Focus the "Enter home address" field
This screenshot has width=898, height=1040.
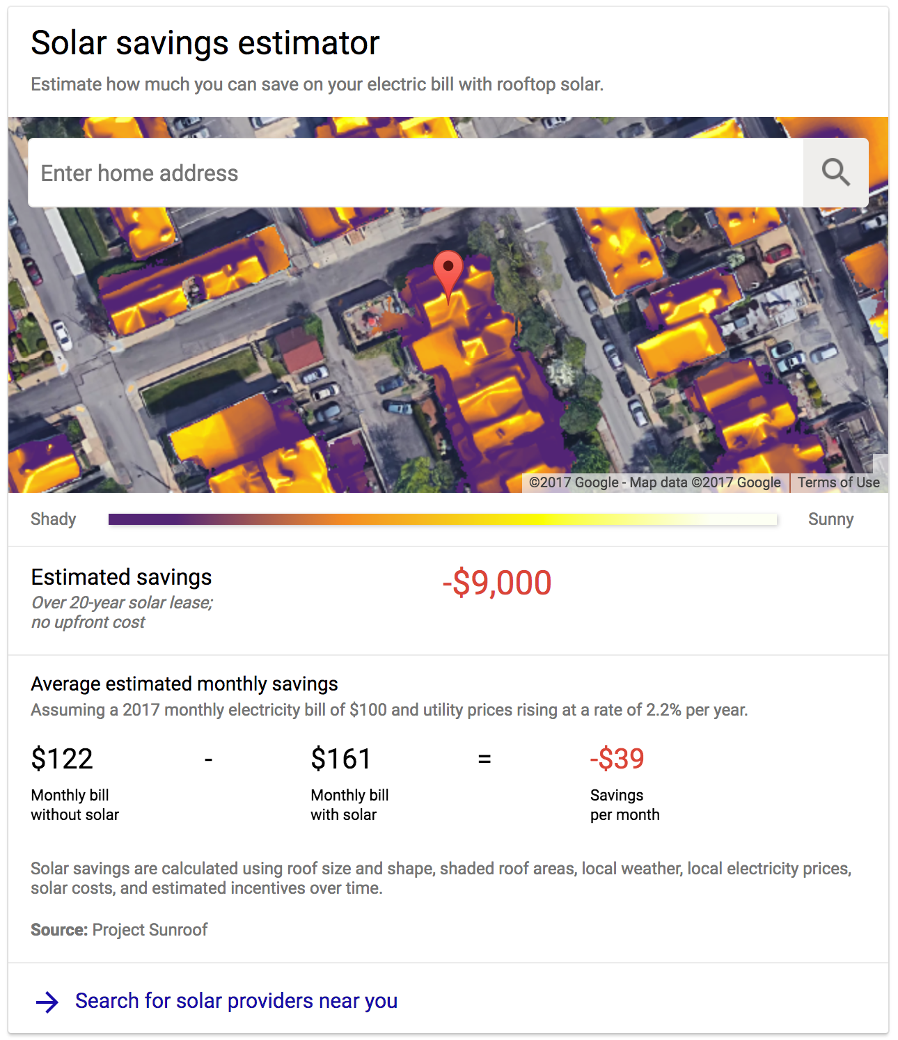415,173
